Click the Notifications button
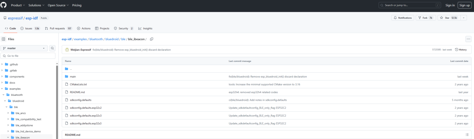The height and width of the screenshot is (139, 474). coord(403,18)
